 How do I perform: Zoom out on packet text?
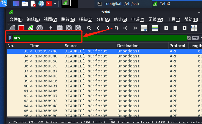[x=175, y=28]
